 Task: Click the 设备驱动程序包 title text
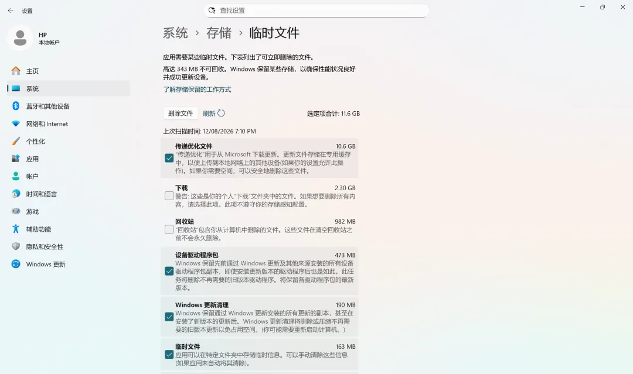tap(196, 255)
